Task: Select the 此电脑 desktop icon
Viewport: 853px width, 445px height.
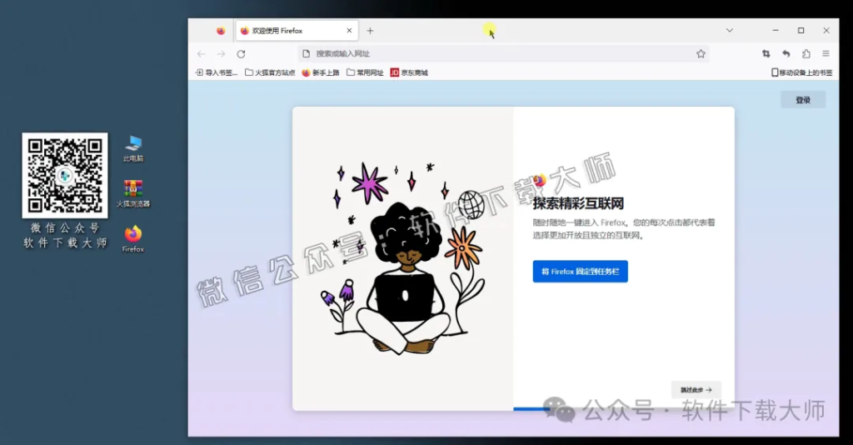Action: click(x=133, y=149)
